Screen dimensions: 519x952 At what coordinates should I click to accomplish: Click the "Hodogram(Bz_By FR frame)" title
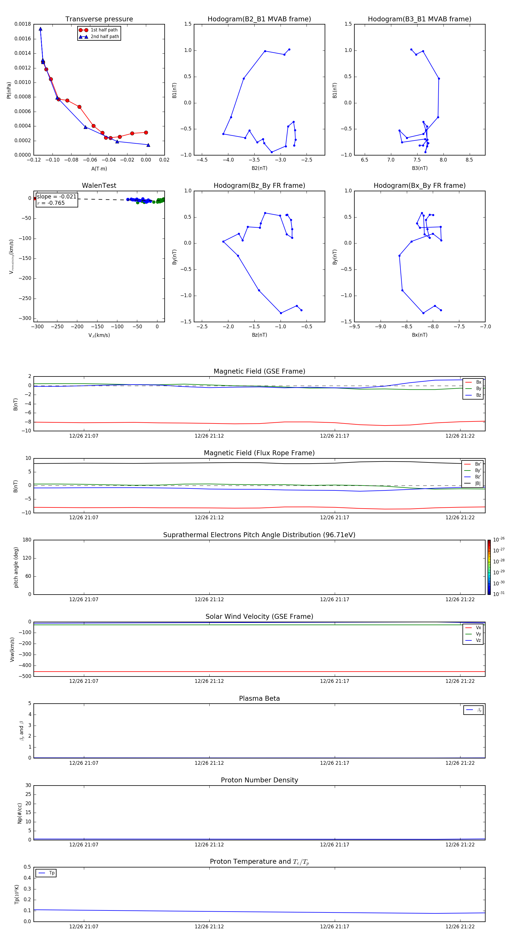coord(259,185)
